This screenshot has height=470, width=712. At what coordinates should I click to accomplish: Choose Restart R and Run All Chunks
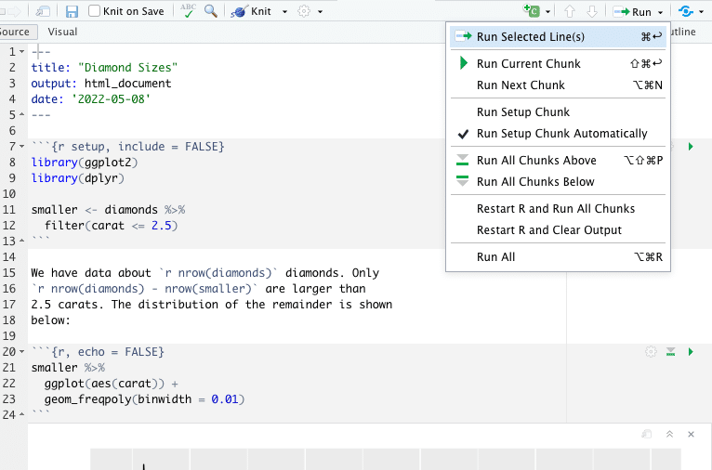[558, 209]
